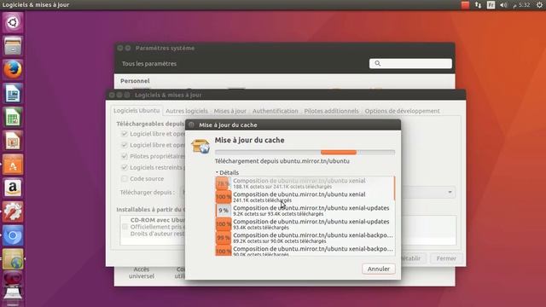Click the 9 % progress cell
Screen dimensions: 546x307
[x=224, y=211]
